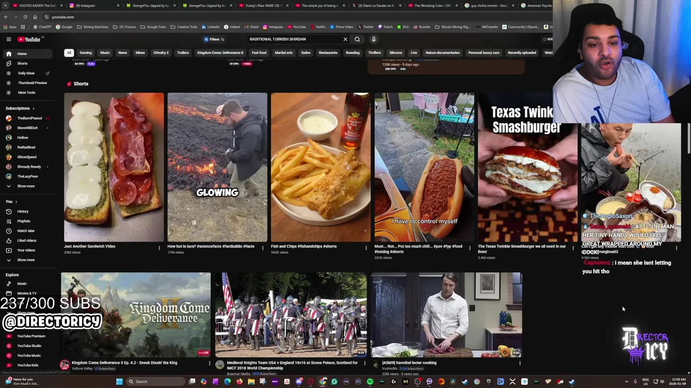691x388 pixels.
Task: Open options for How hot is lava short
Action: click(x=263, y=248)
